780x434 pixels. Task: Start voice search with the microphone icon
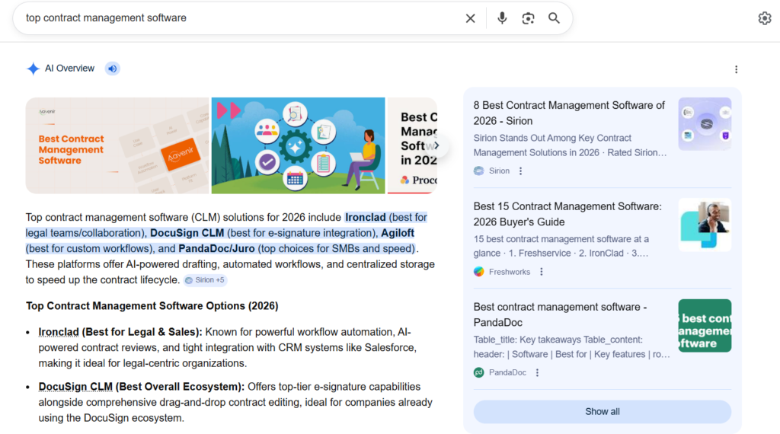tap(502, 18)
